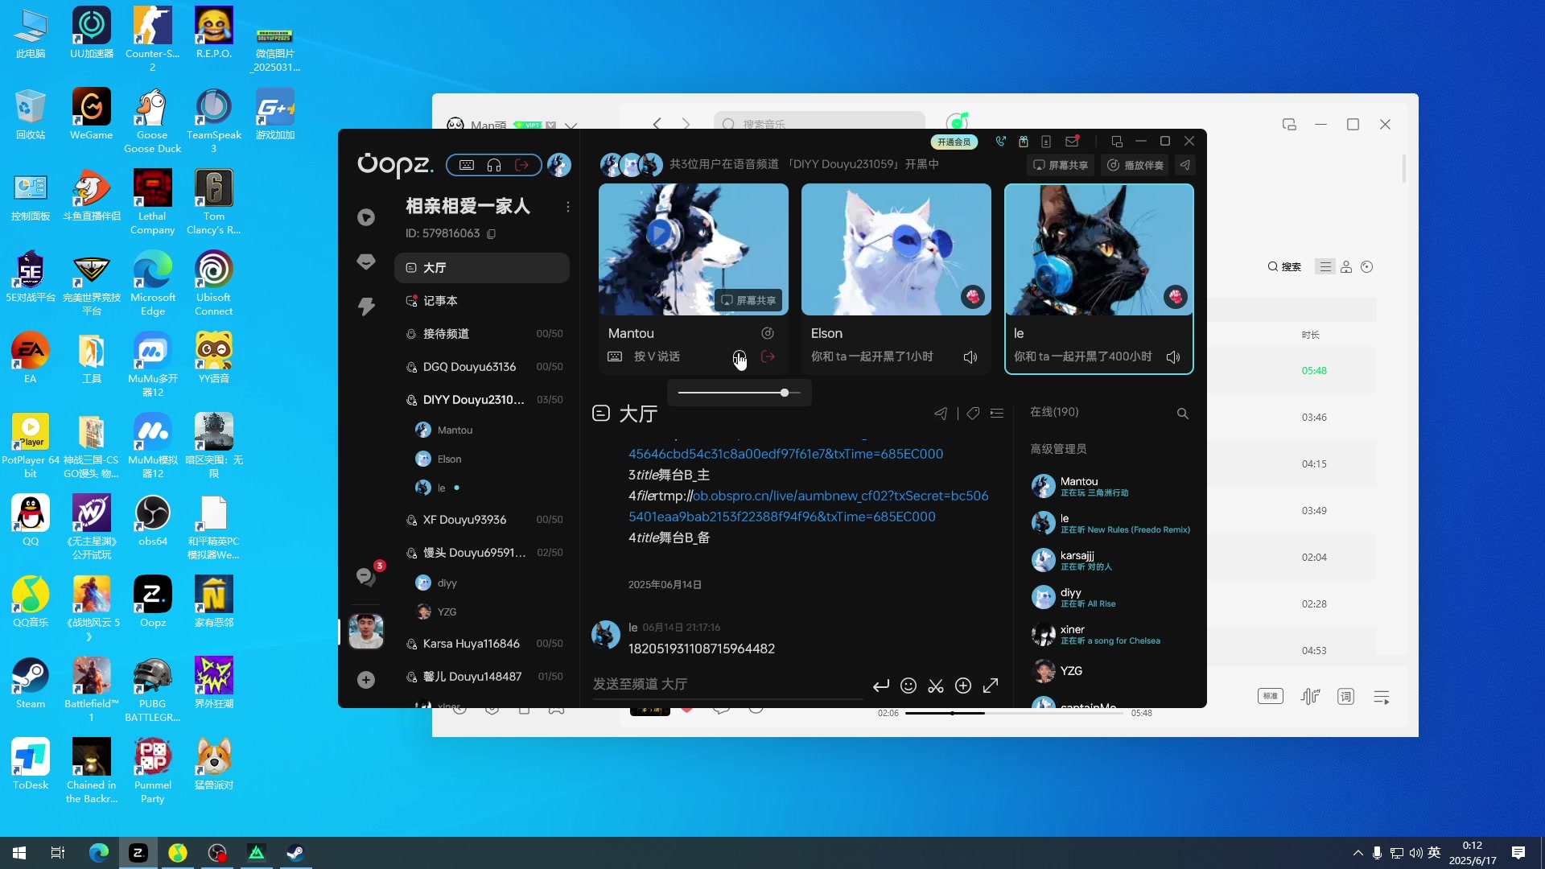This screenshot has width=1545, height=869.
Task: Click the play-circle icon in Oopz left rail
Action: coord(366,217)
